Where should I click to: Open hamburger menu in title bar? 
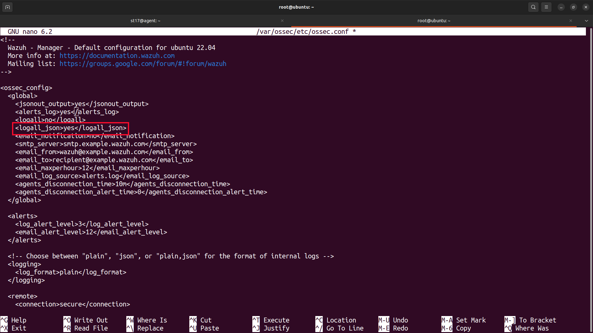[546, 7]
